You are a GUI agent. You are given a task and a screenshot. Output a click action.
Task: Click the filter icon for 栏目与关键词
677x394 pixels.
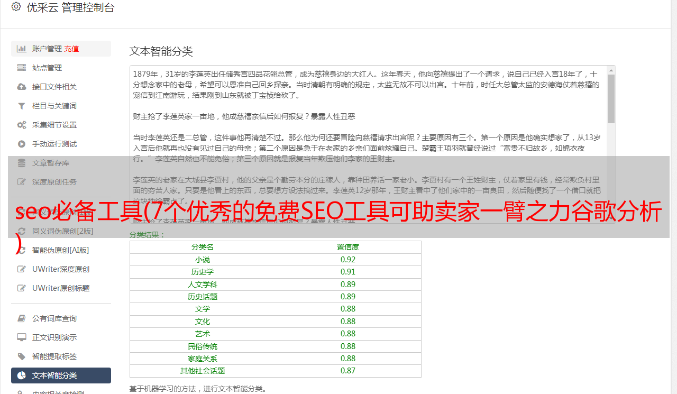[22, 106]
